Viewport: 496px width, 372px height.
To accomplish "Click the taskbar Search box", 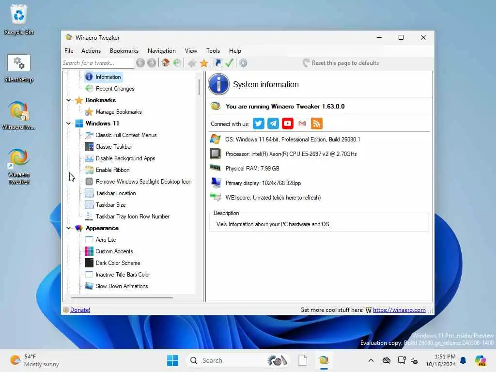I will (x=238, y=360).
